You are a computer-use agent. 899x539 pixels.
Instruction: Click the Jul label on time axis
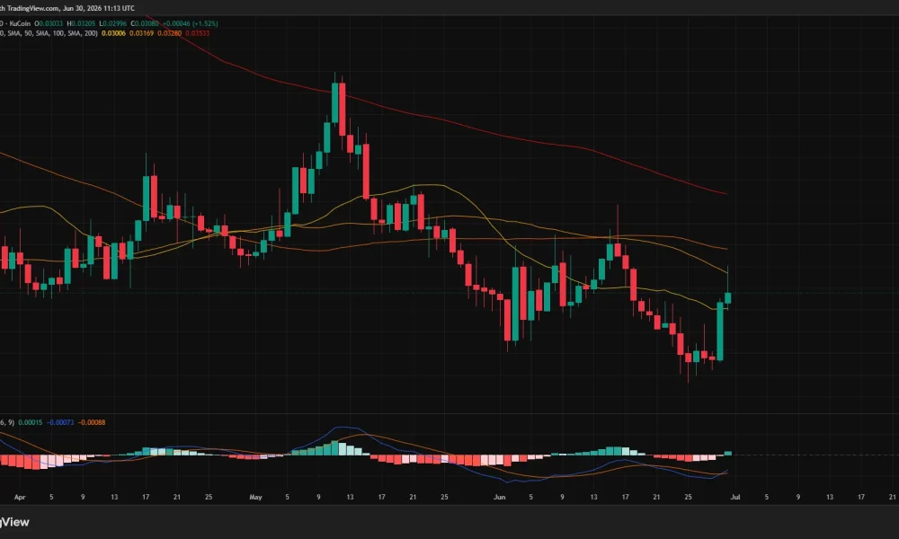click(735, 497)
